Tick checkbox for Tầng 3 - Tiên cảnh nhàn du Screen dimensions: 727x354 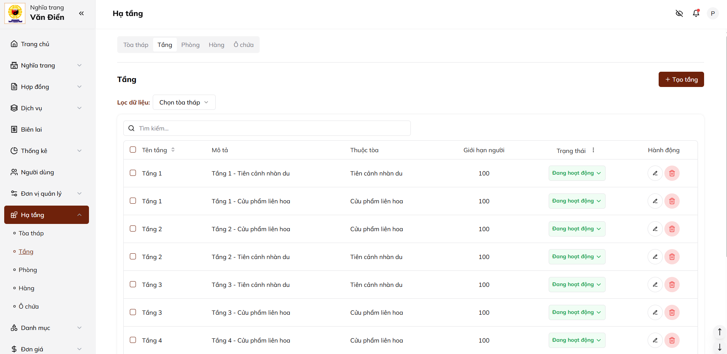133,284
